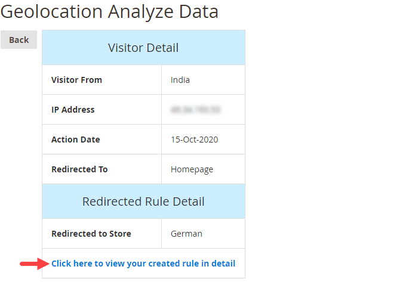Click the 'German' store value
The width and height of the screenshot is (412, 282).
tap(186, 234)
